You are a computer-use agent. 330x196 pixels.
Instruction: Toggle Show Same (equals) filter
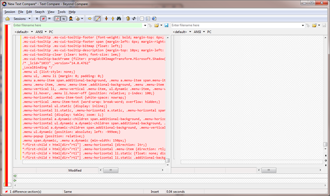50,18
